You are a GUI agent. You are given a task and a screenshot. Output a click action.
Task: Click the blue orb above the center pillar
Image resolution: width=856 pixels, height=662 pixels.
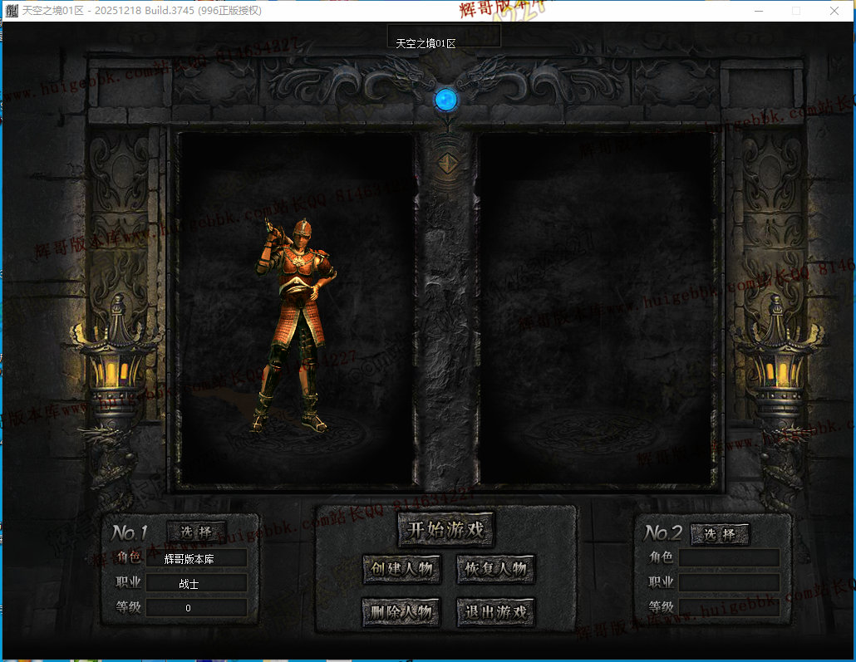pos(446,100)
